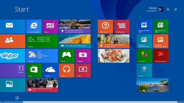Viewport: 184px width, 103px height.
Task: Open the Store tile
Action: pyautogui.click(x=34, y=71)
